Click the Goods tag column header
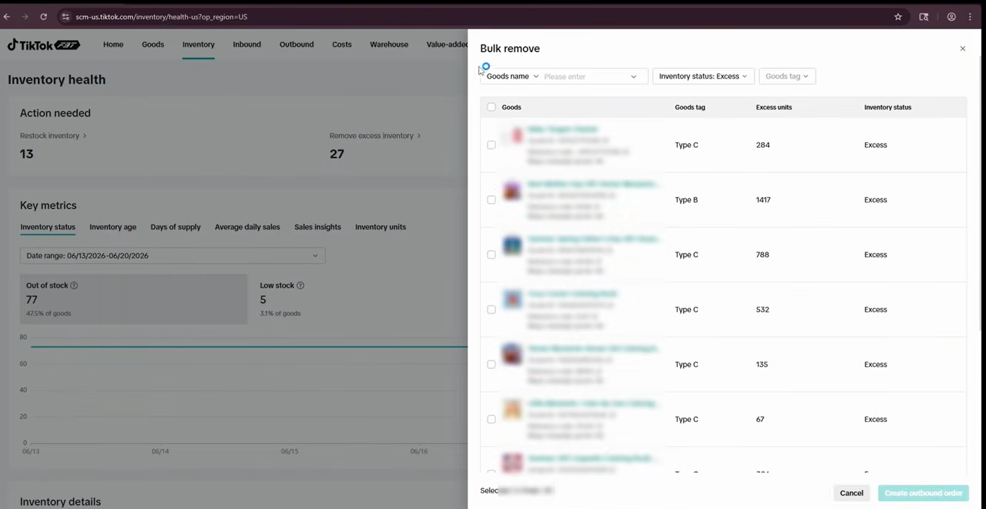 pyautogui.click(x=690, y=107)
